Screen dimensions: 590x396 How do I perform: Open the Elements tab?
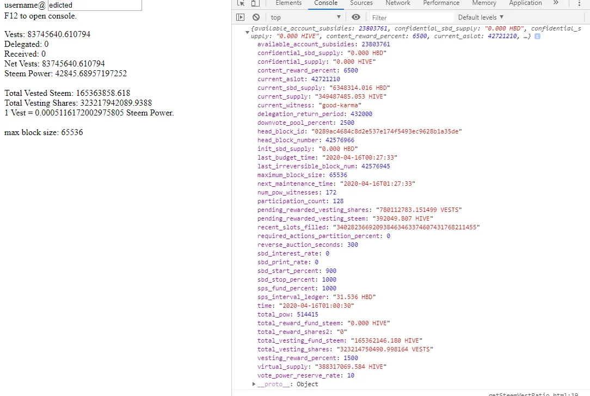[288, 3]
